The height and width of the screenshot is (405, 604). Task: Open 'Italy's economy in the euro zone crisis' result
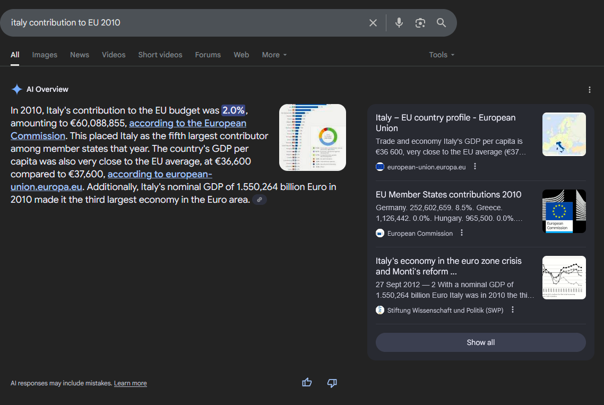448,266
